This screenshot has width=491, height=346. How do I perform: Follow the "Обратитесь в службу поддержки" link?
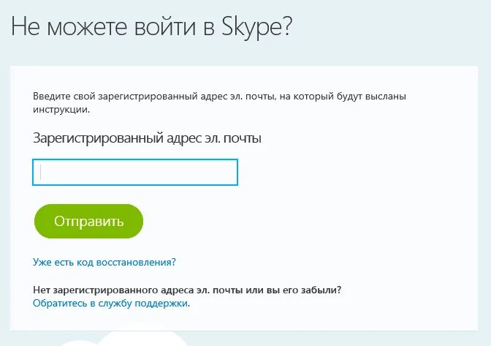pyautogui.click(x=110, y=302)
